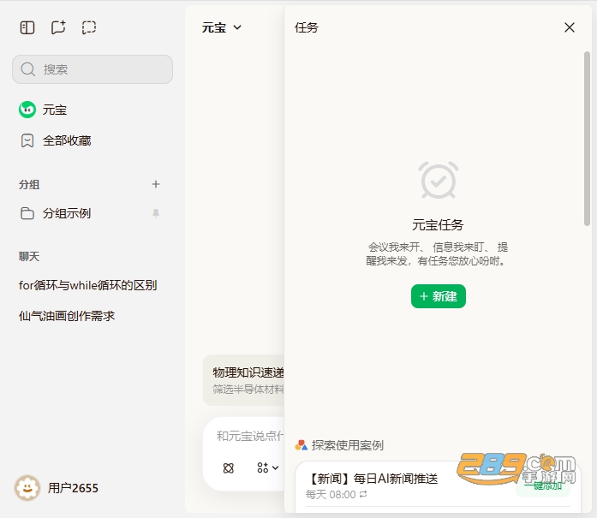Click the folder icon of 分组示例
Screen dimensions: 597x518
click(x=27, y=213)
